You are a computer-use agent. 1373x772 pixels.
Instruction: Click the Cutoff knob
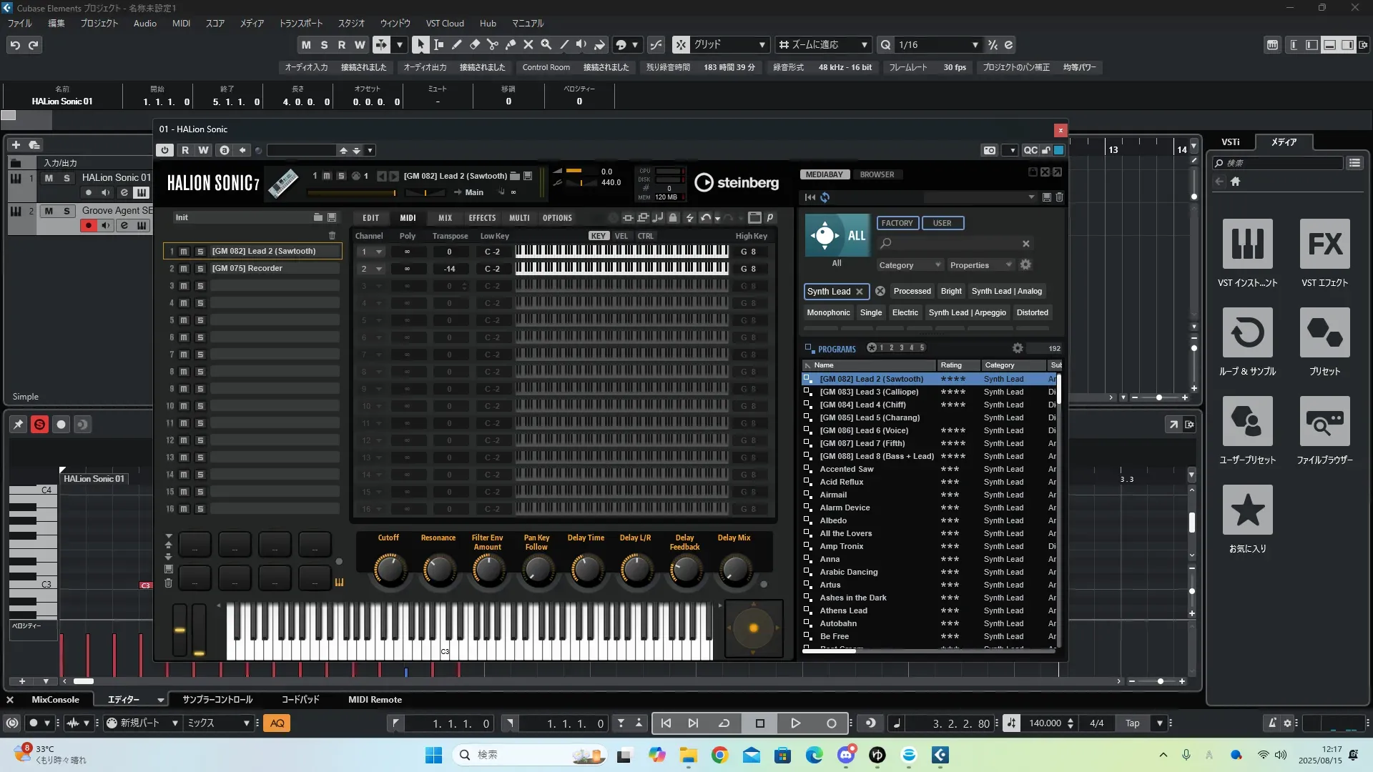tap(389, 570)
